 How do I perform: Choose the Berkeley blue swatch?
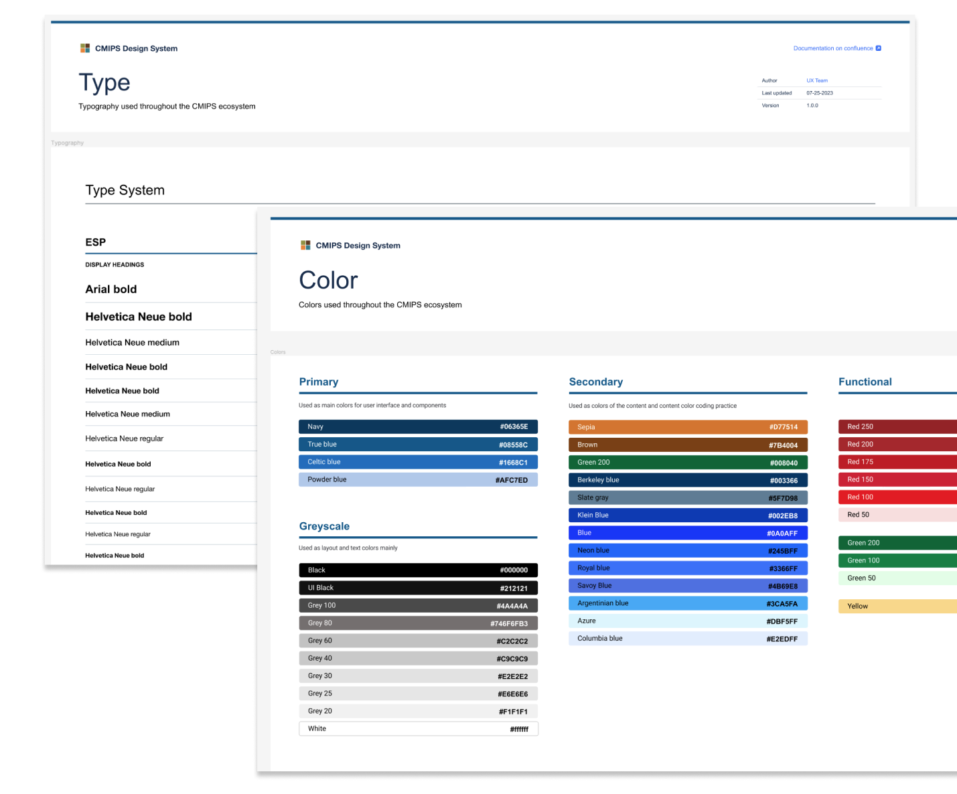[x=688, y=480]
